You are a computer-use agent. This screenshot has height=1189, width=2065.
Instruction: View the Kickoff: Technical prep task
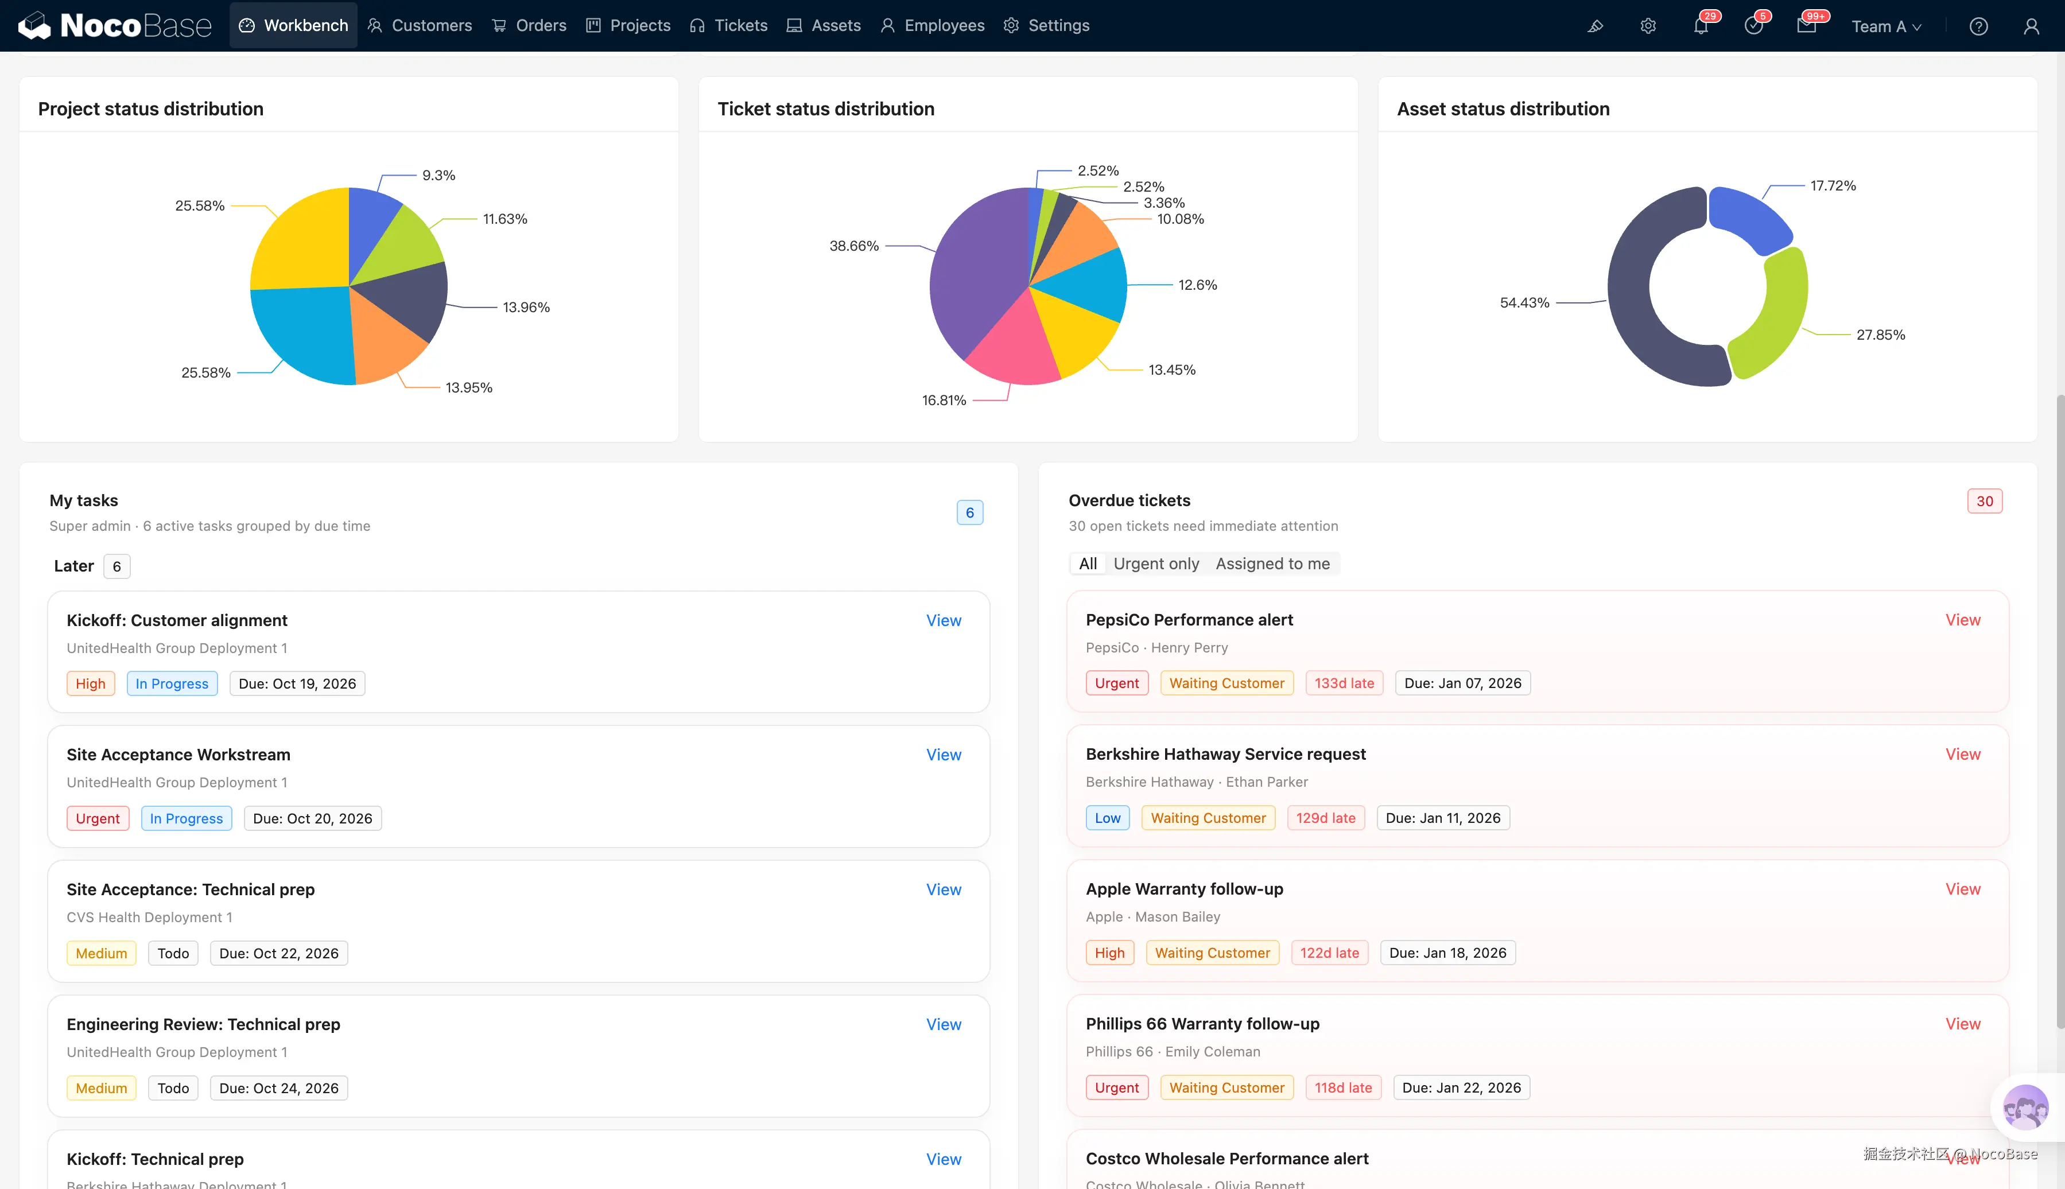tap(943, 1159)
